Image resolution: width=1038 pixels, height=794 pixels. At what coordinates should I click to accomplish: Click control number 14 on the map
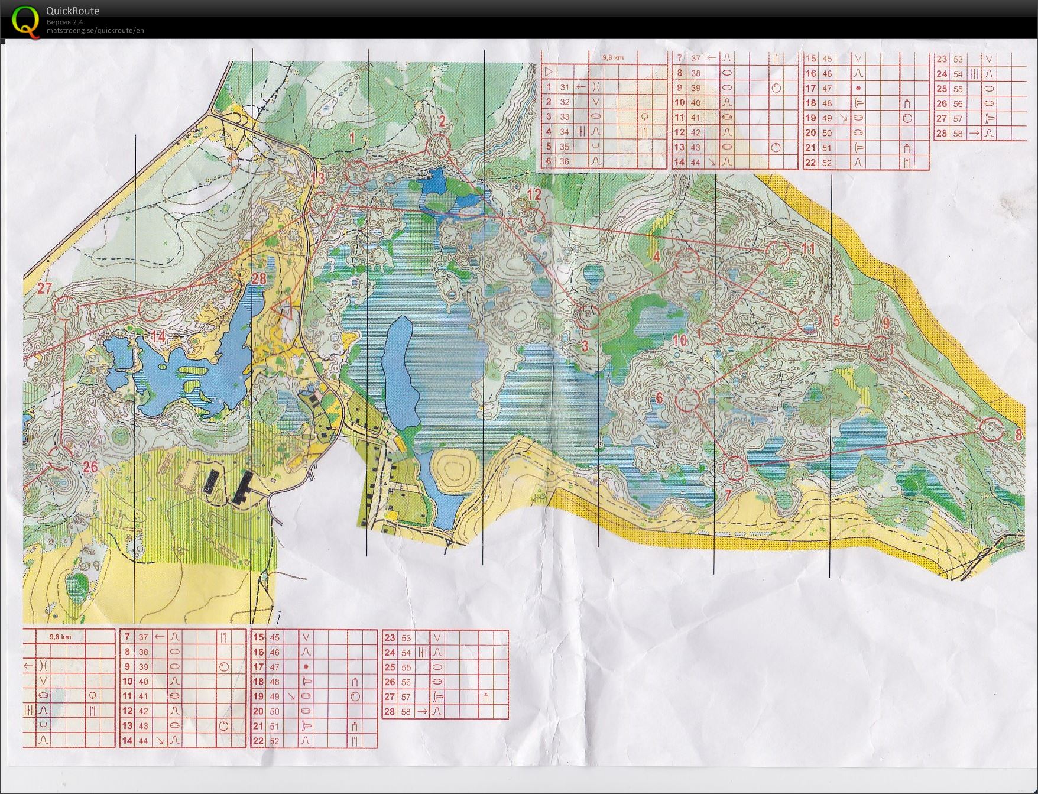[158, 336]
